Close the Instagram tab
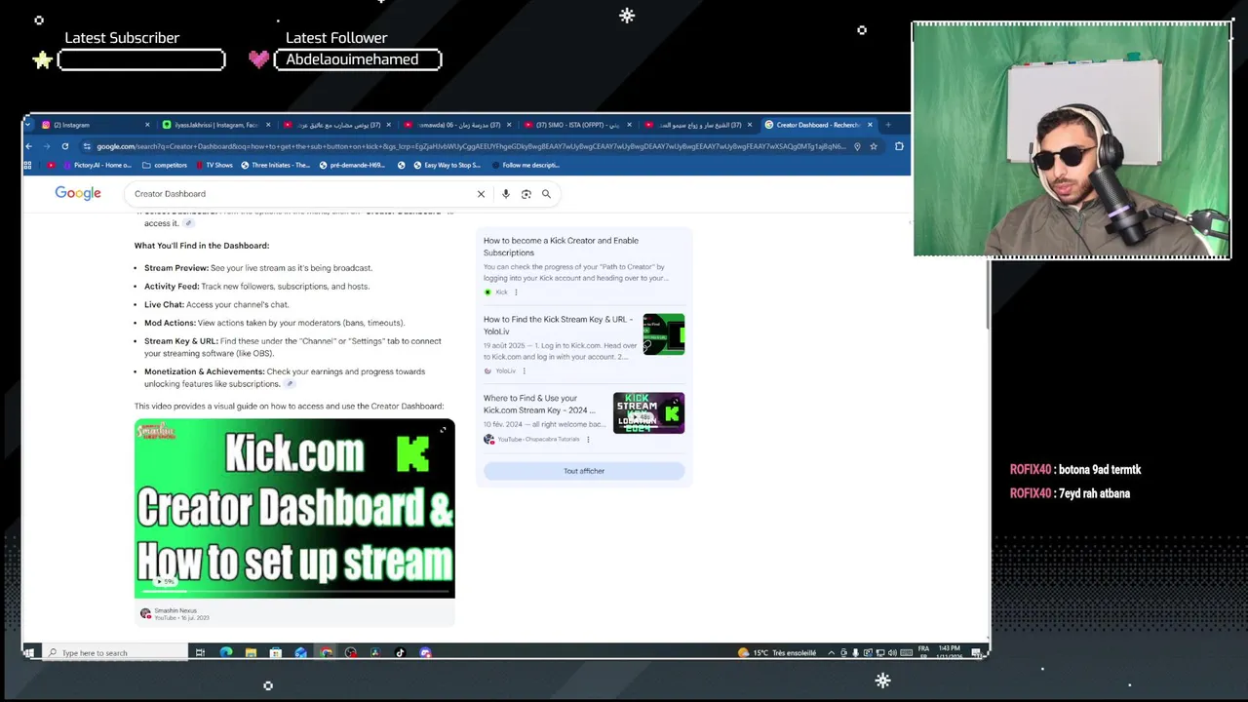This screenshot has height=702, width=1248. point(147,125)
